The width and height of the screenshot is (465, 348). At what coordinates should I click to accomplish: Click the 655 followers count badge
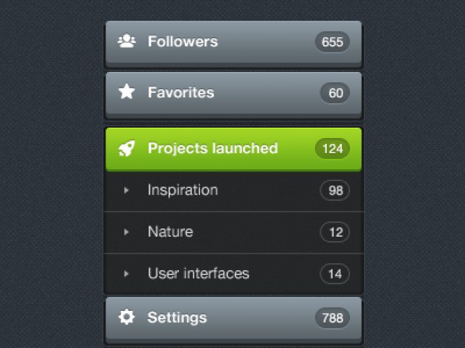click(332, 42)
